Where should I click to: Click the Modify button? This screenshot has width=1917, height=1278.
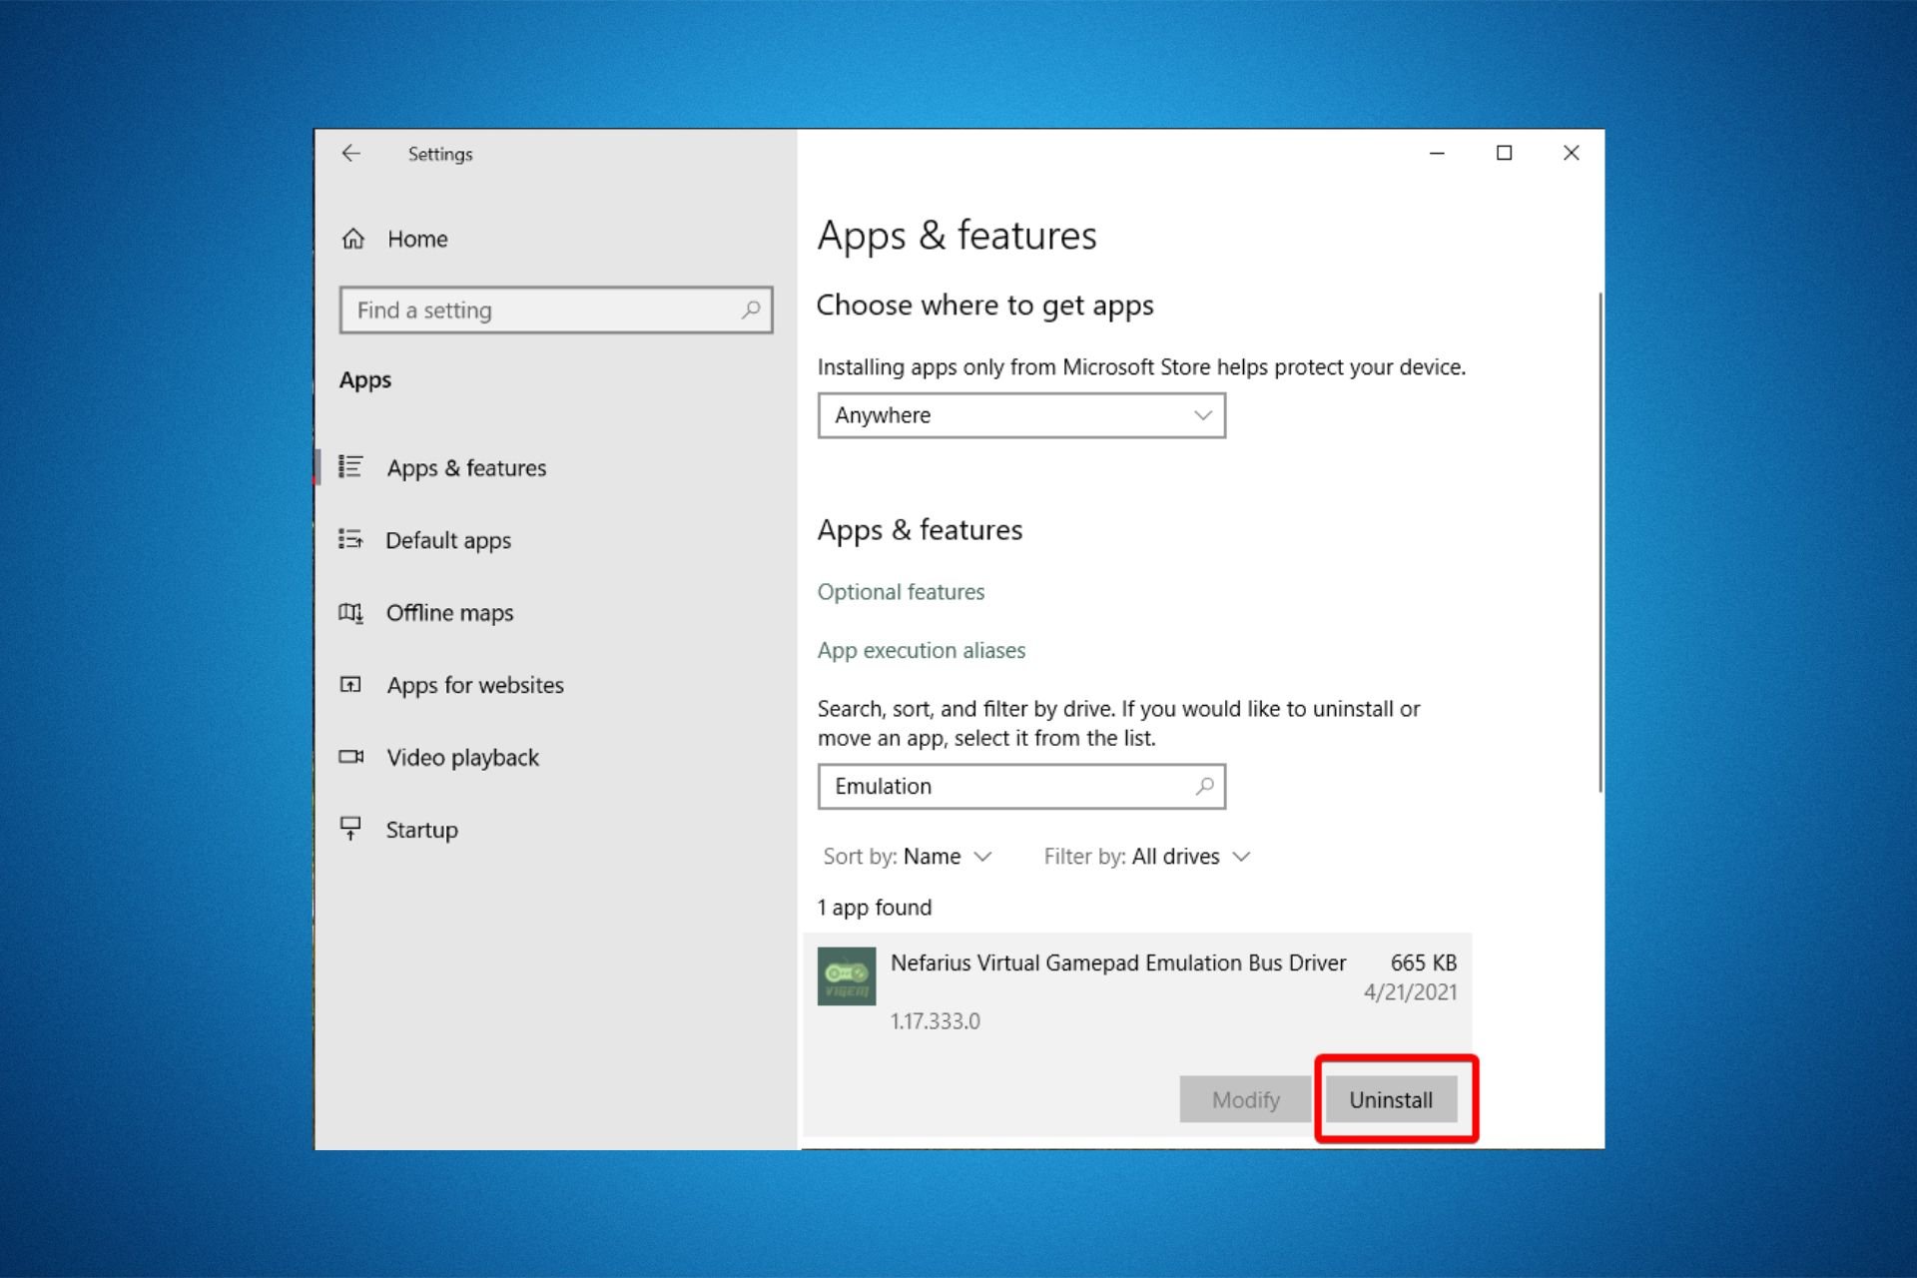pyautogui.click(x=1245, y=1099)
